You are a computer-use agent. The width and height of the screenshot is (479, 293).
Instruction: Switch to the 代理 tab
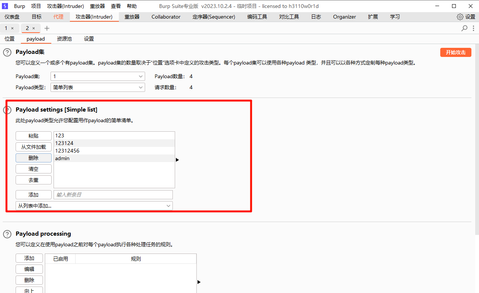(58, 17)
